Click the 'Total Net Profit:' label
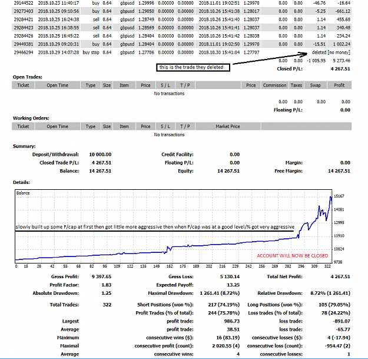Screen dimensions: 368x359 pyautogui.click(x=284, y=277)
